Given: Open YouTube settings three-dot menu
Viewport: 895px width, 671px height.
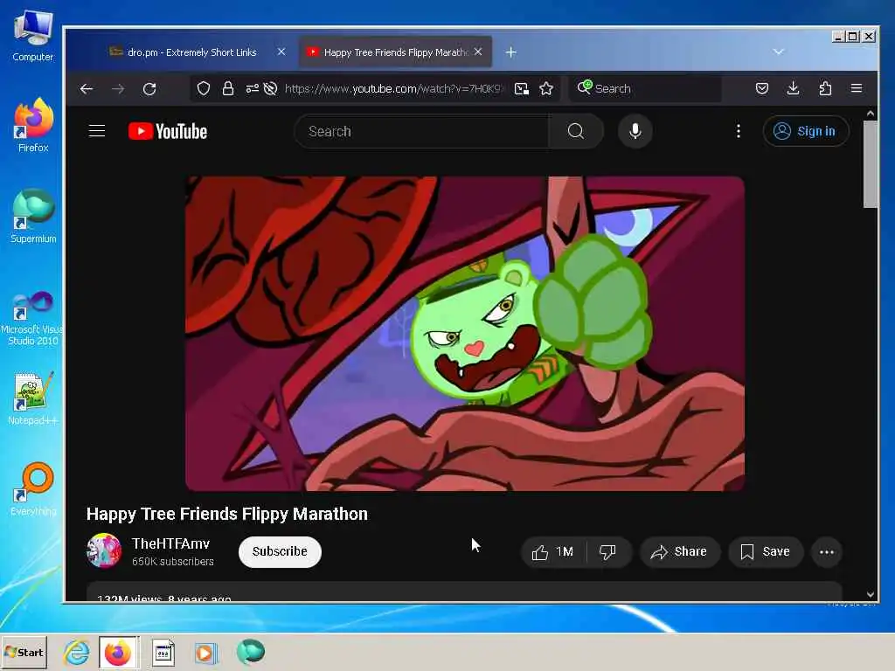Looking at the screenshot, I should coord(738,131).
